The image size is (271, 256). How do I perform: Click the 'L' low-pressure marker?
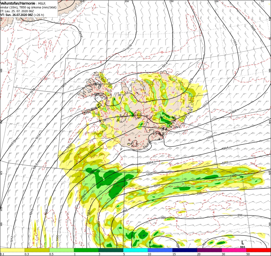coord(243,243)
